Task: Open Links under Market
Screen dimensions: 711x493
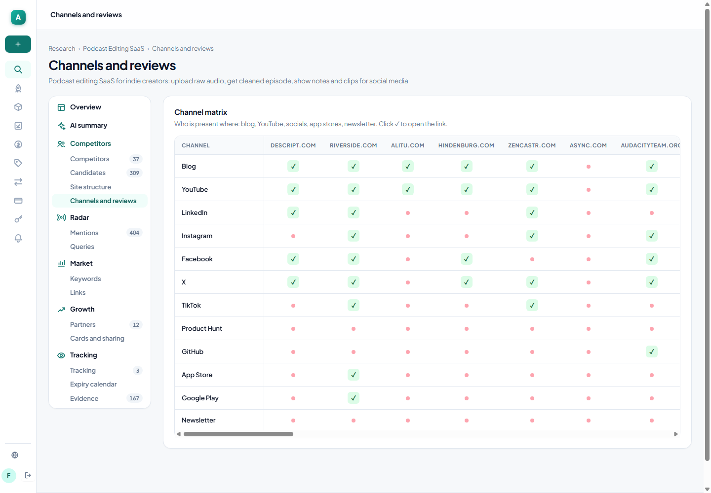Action: coord(100,292)
